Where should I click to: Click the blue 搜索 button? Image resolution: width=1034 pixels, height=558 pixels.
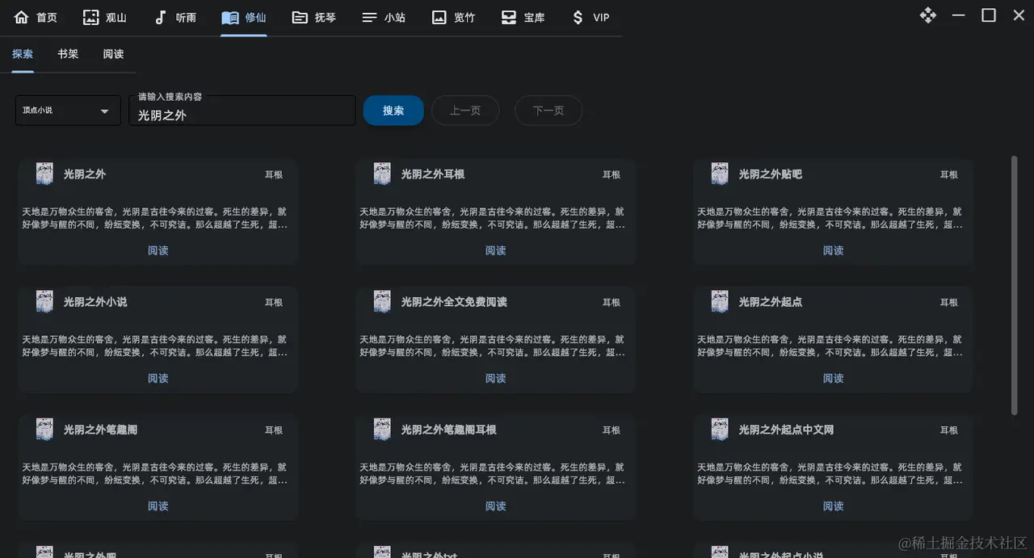point(393,111)
